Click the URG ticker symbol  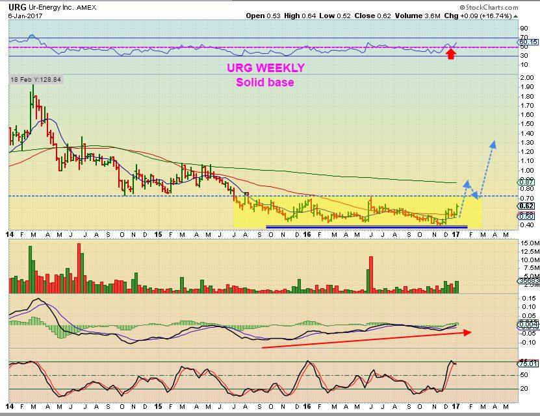(x=12, y=6)
